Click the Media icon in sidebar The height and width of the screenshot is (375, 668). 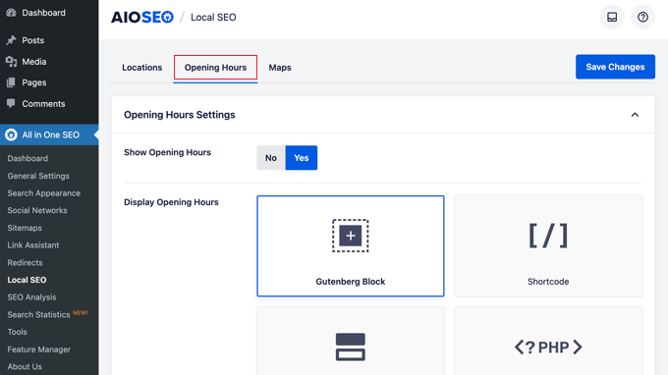tap(11, 62)
